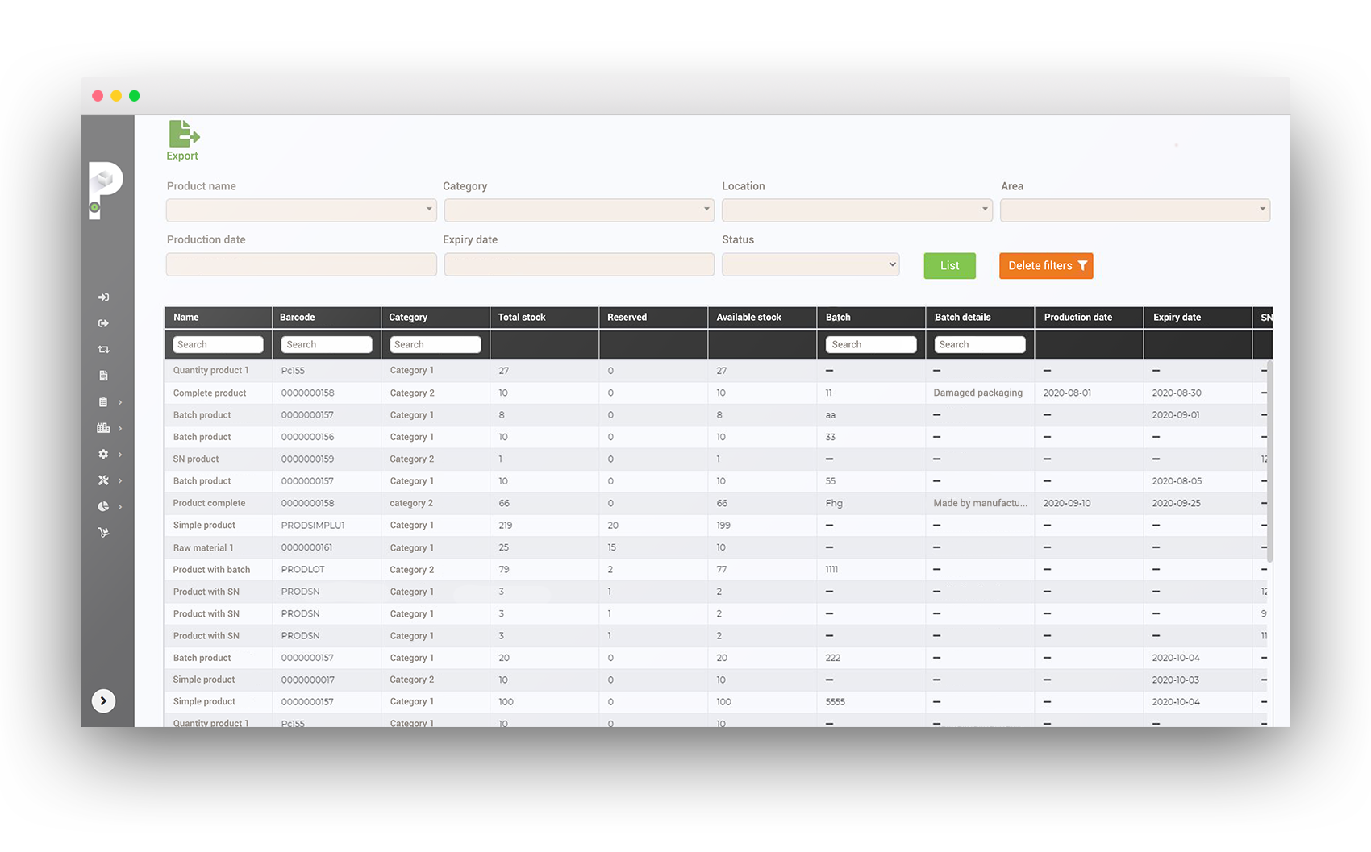The image size is (1371, 852).
Task: Open the Product name dropdown
Action: tap(301, 210)
